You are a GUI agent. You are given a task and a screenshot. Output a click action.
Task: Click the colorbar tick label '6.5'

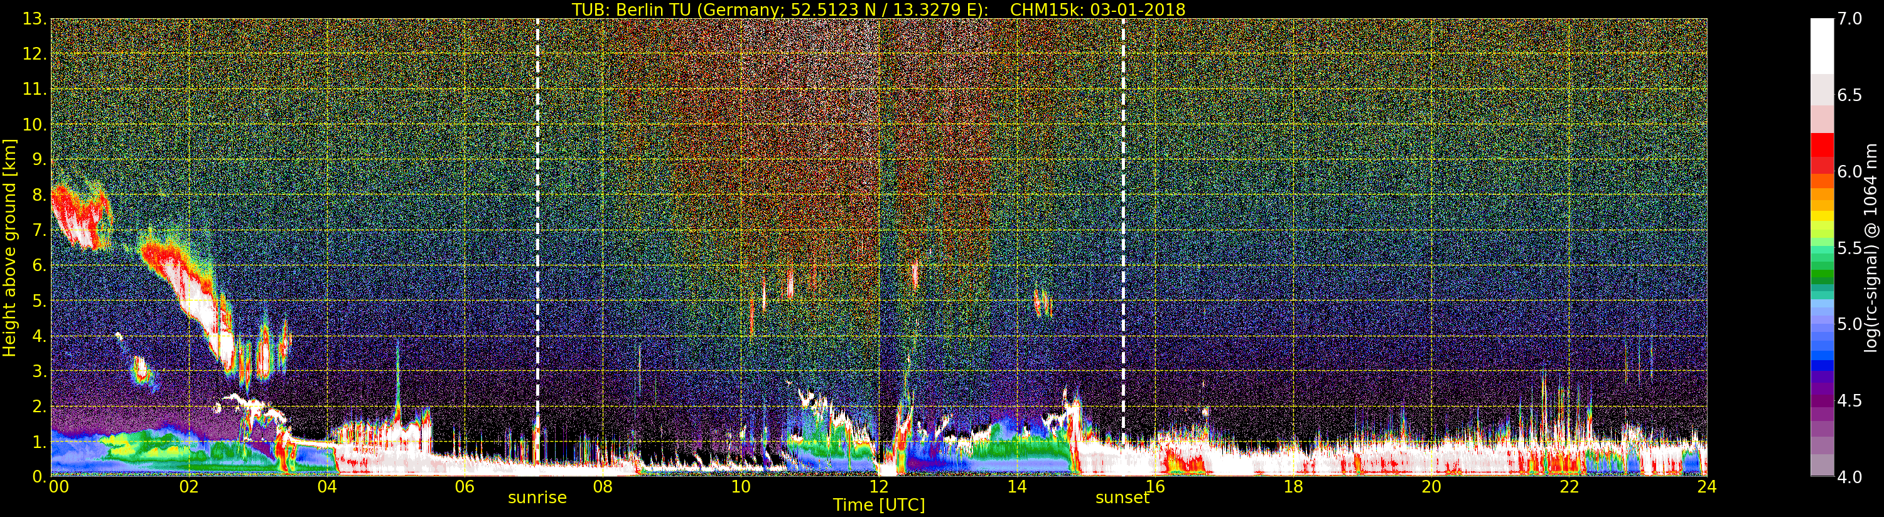click(x=1850, y=95)
